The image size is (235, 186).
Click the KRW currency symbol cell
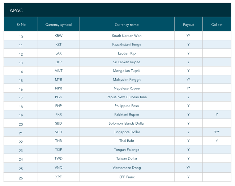tap(58, 36)
